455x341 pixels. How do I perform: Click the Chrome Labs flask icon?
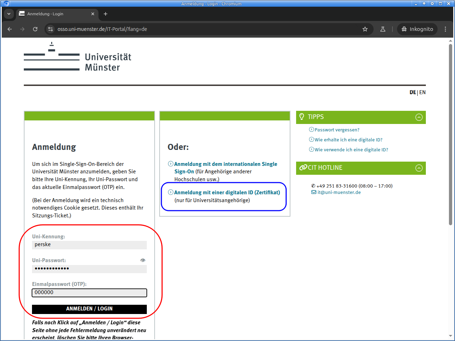point(383,29)
